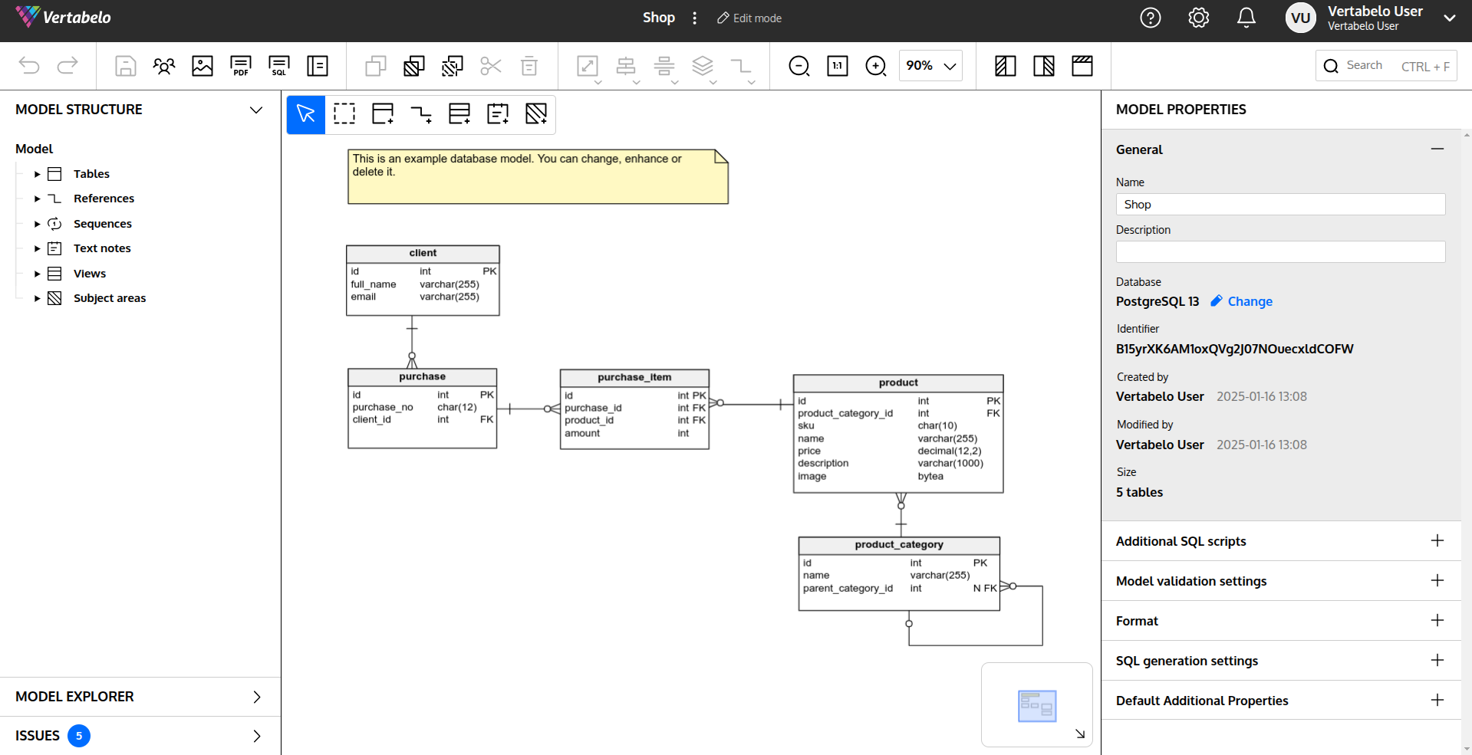Open the Shop model three-dot menu
Screen dimensions: 1472x755
694,18
